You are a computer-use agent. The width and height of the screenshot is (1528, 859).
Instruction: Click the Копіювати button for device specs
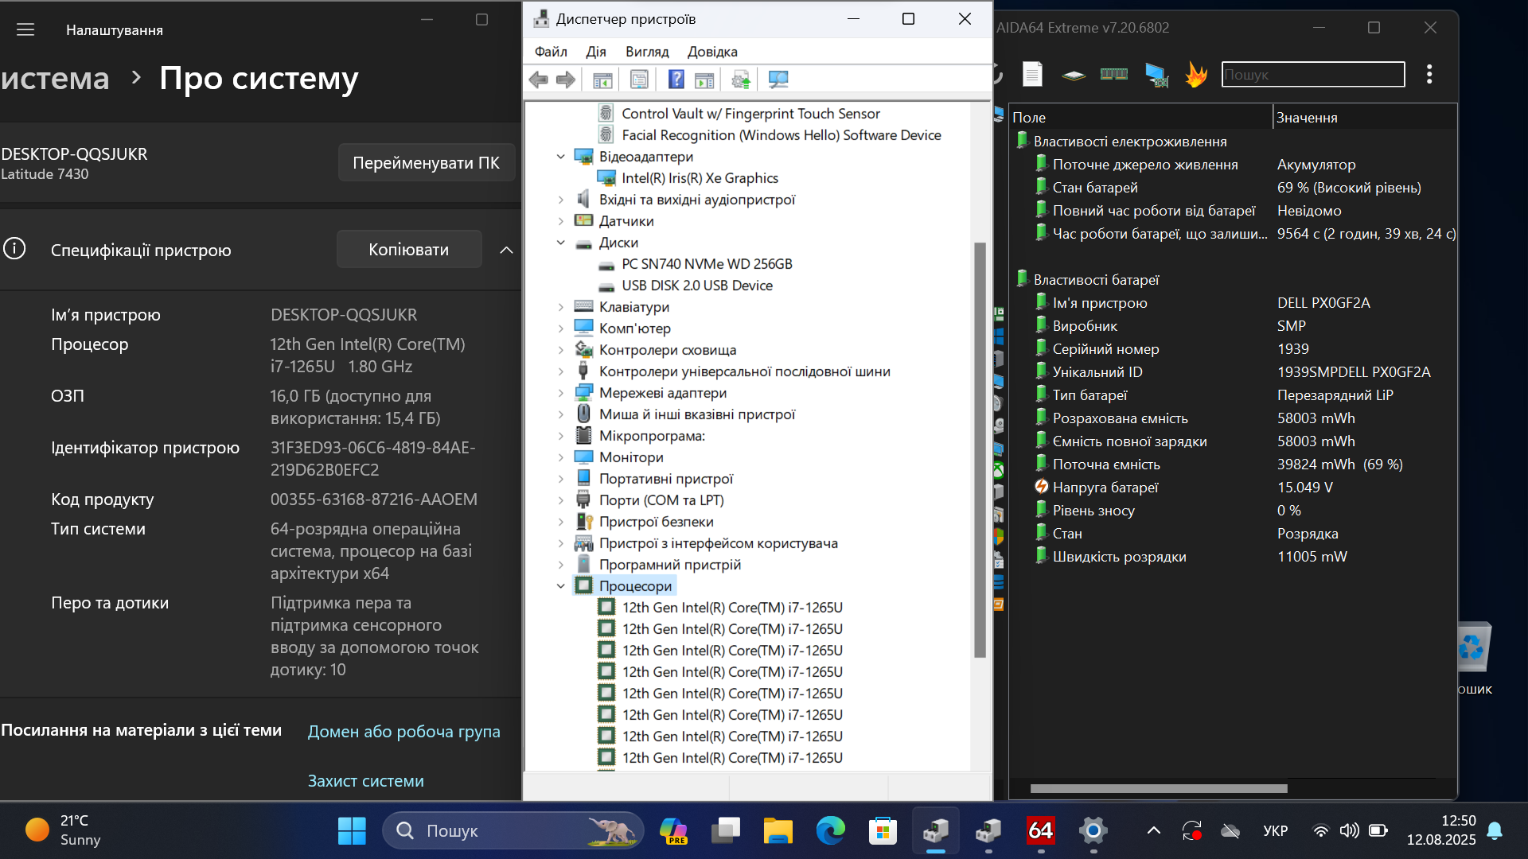click(409, 250)
